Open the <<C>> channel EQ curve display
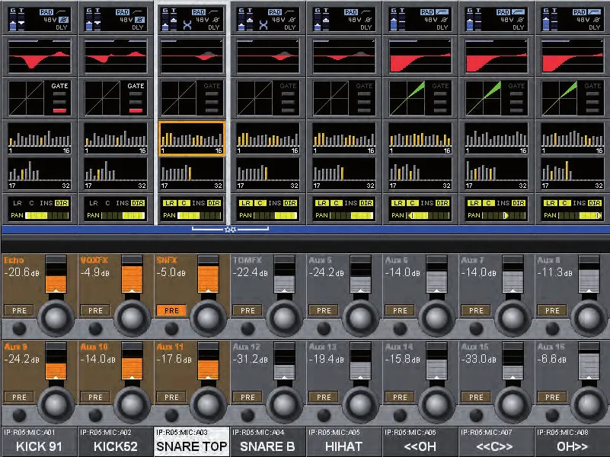The height and width of the screenshot is (457, 610). pos(496,56)
